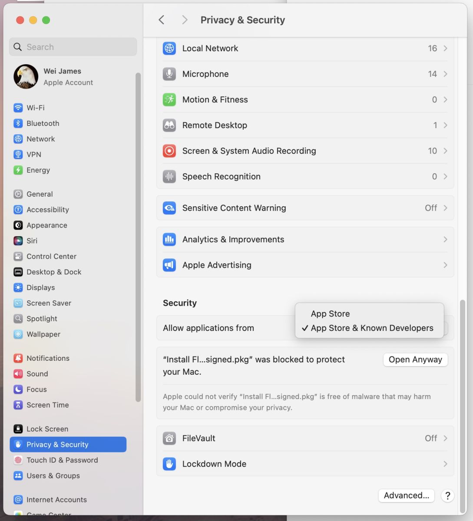
Task: Click the Wallpaper icon in sidebar
Action: click(18, 334)
